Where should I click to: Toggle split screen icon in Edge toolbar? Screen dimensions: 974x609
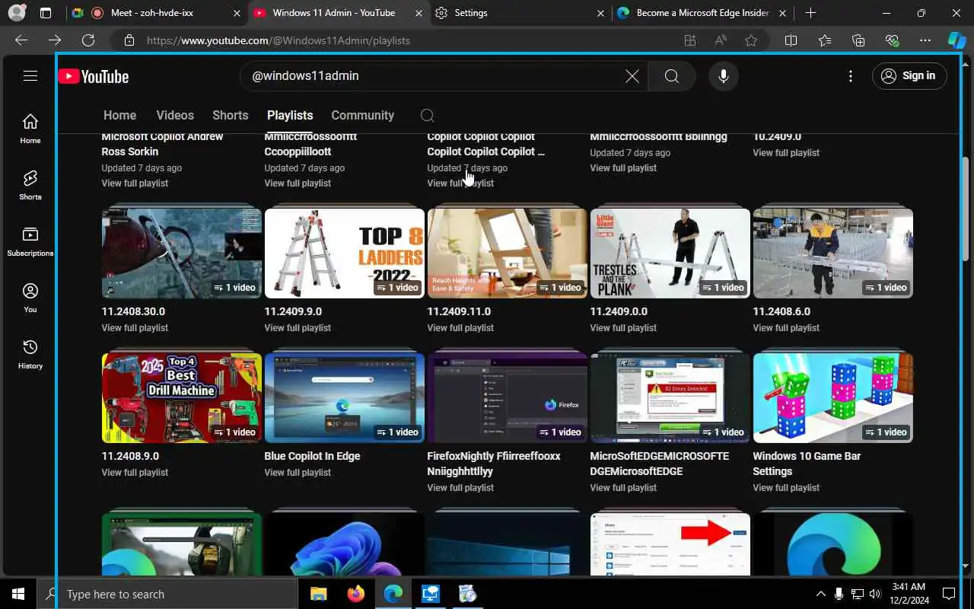tap(791, 40)
